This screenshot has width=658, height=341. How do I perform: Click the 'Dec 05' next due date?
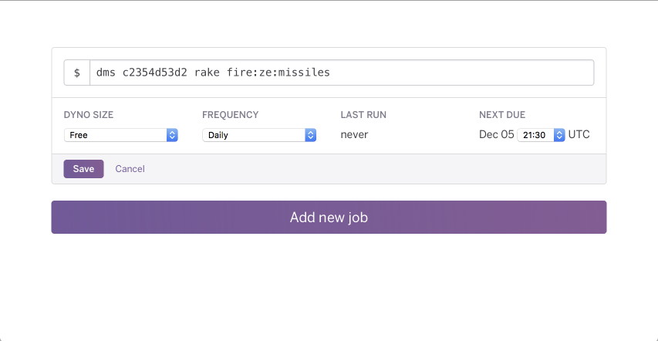[x=497, y=135]
